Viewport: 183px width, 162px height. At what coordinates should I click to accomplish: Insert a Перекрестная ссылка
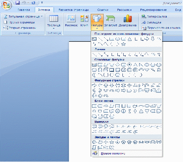pos(161,28)
